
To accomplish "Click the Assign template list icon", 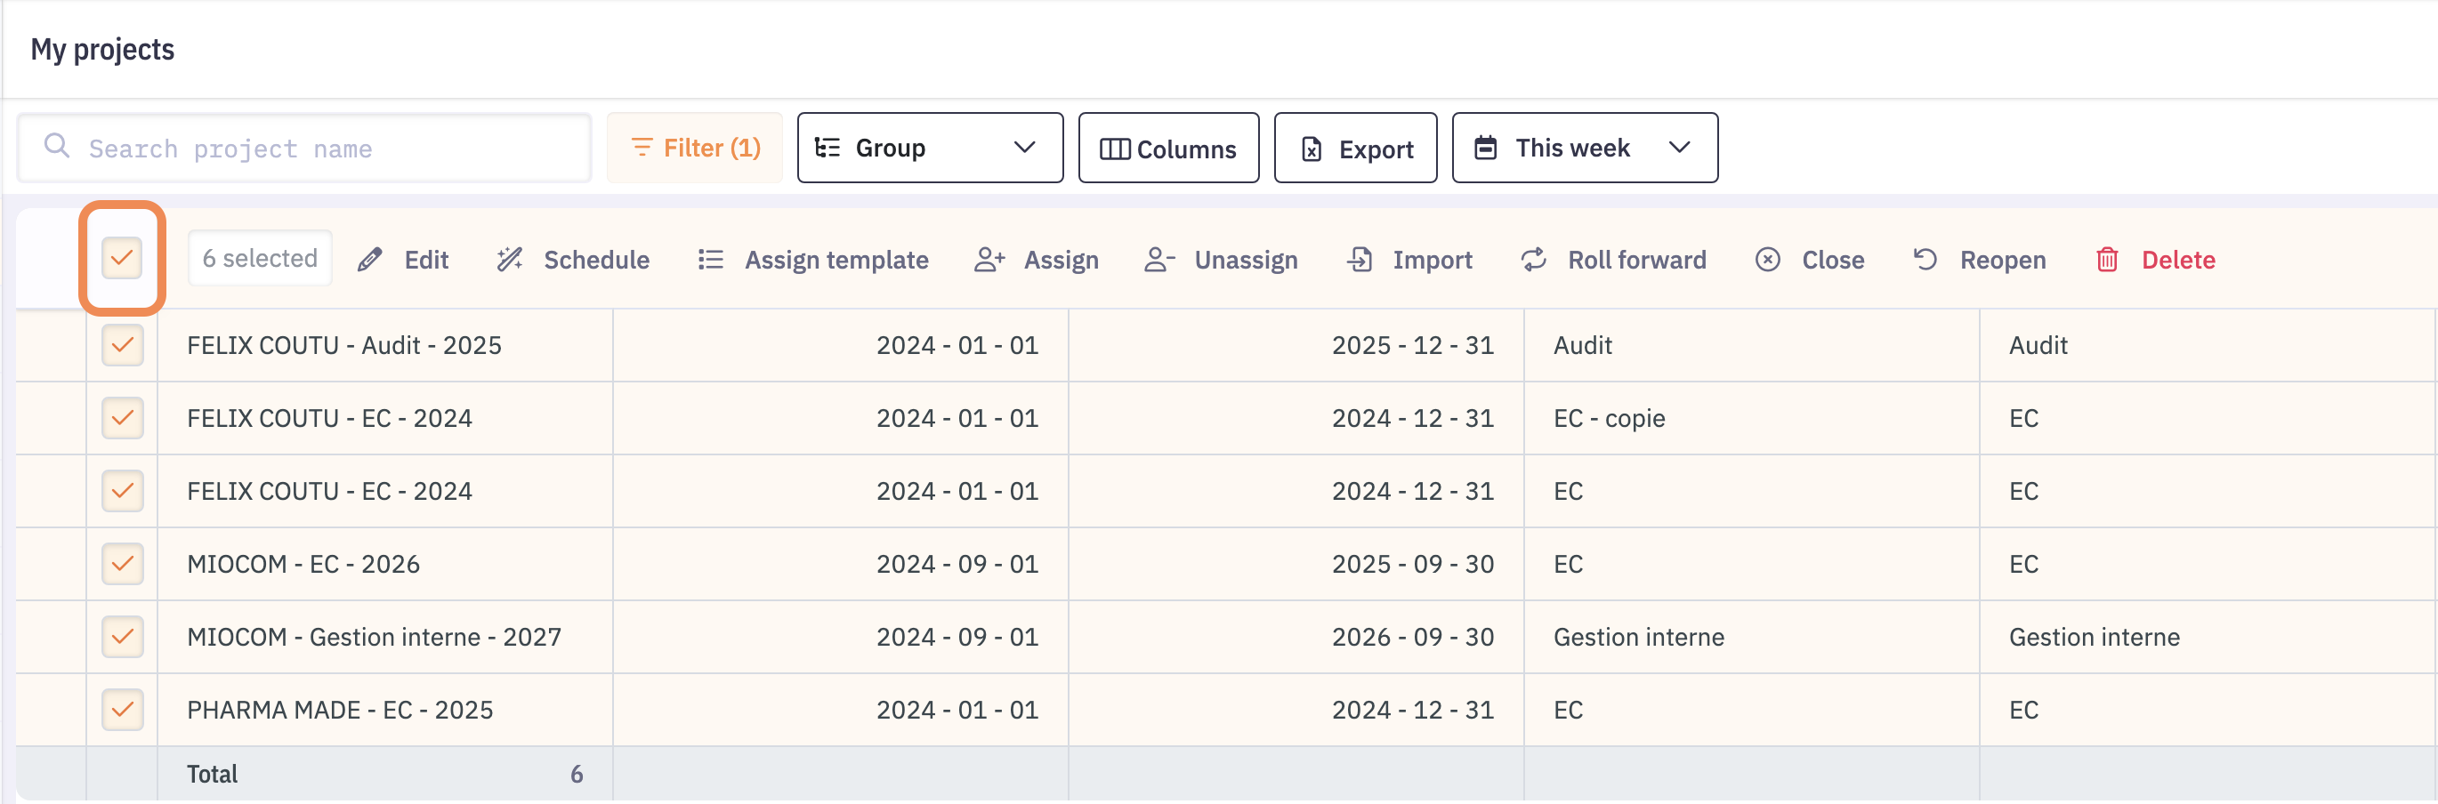I will click(710, 259).
